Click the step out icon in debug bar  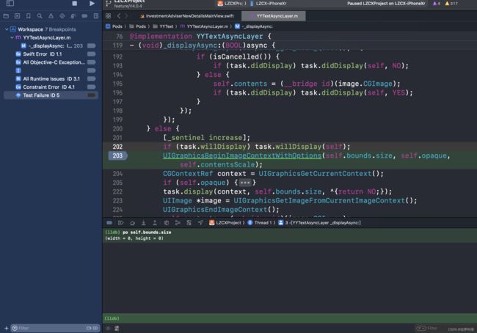155,223
